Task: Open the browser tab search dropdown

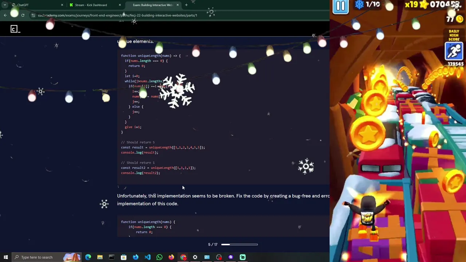Action: coord(5,5)
